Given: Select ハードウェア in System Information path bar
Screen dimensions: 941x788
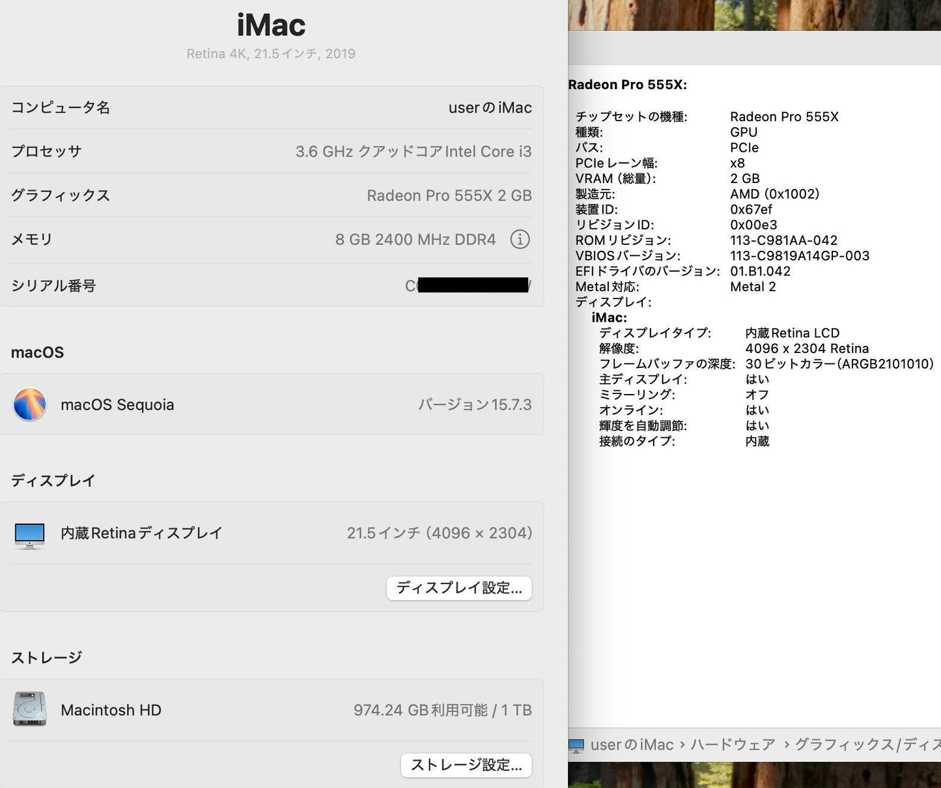Looking at the screenshot, I should coord(733,744).
